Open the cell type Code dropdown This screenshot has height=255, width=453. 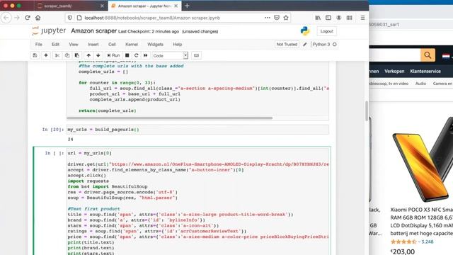point(170,55)
